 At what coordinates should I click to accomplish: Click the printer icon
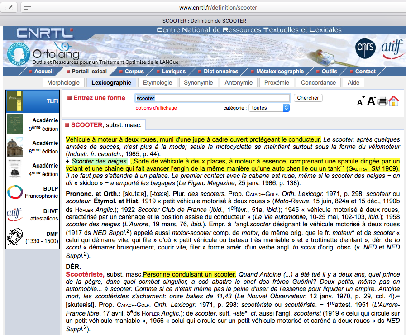[382, 101]
